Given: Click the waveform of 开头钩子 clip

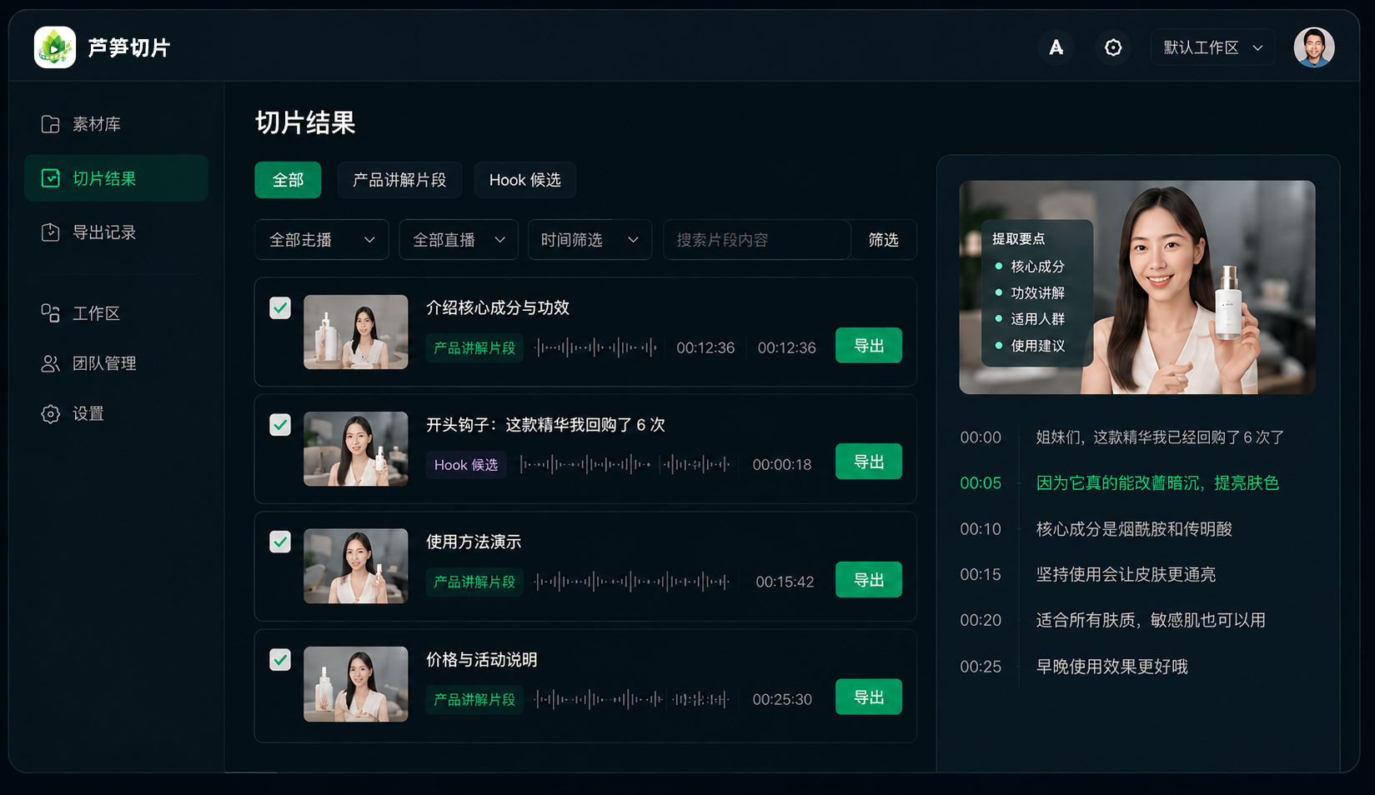Looking at the screenshot, I should pyautogui.click(x=625, y=464).
